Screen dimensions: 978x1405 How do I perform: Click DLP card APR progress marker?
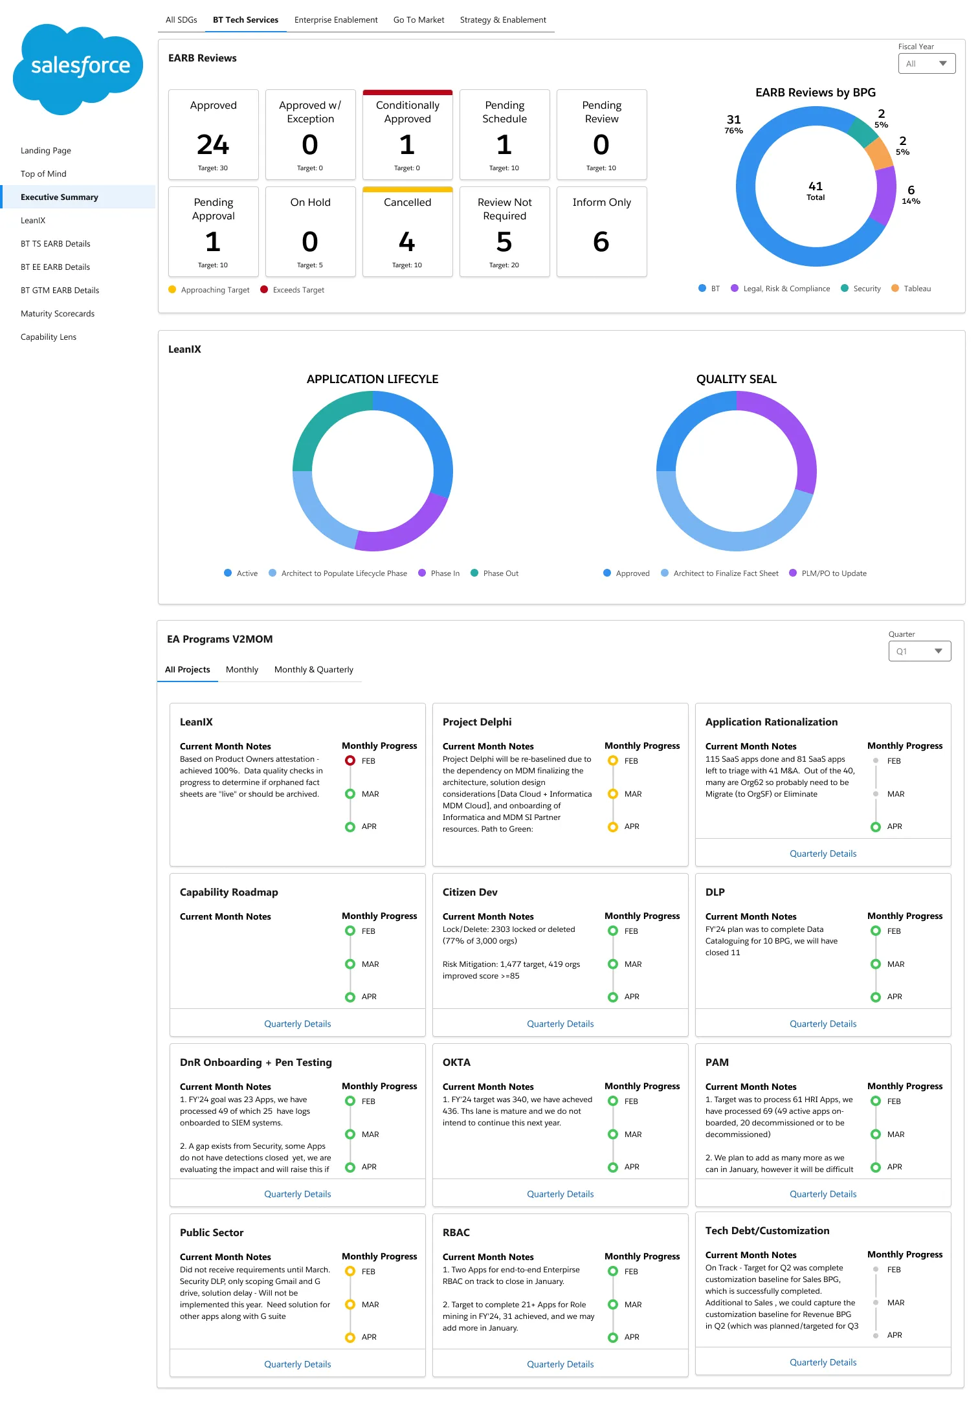click(876, 997)
